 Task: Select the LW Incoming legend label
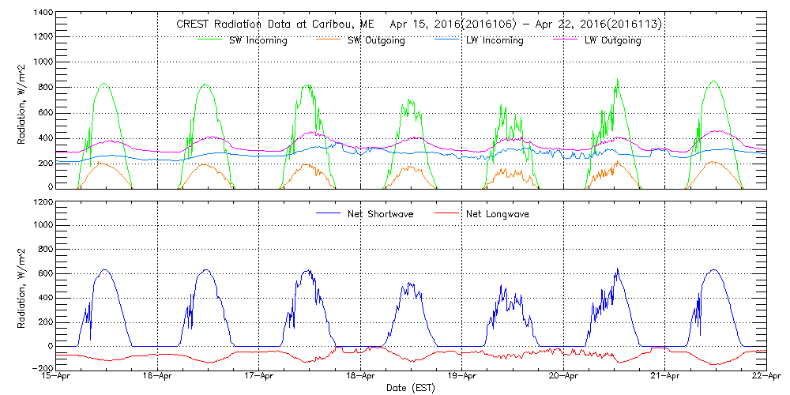[x=495, y=40]
